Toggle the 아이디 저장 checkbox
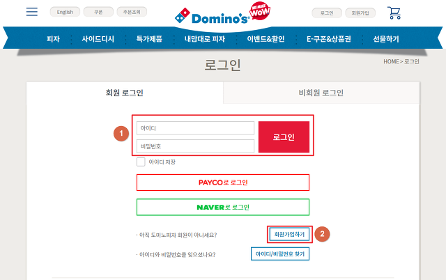This screenshot has width=446, height=280. pyautogui.click(x=141, y=162)
